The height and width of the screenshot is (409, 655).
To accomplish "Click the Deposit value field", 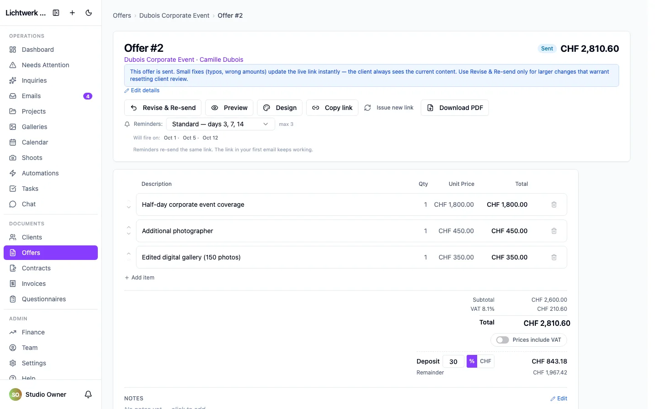I will pos(453,361).
